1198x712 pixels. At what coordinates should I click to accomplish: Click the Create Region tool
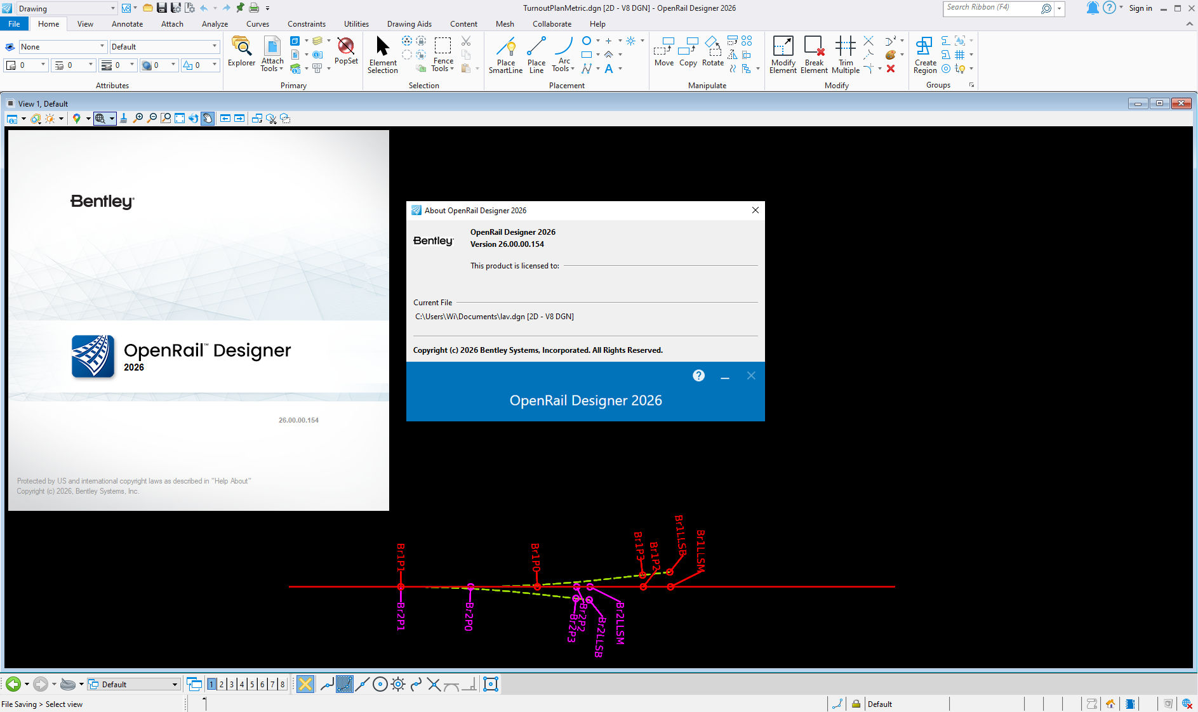coord(925,55)
